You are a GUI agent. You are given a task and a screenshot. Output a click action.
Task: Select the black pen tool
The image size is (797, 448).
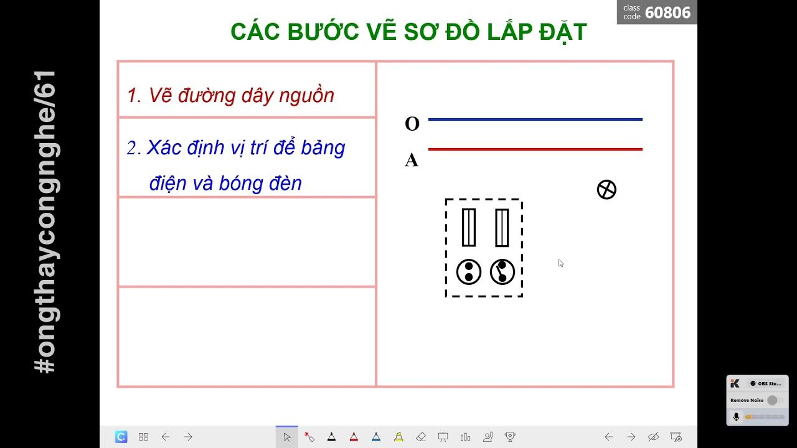(331, 437)
